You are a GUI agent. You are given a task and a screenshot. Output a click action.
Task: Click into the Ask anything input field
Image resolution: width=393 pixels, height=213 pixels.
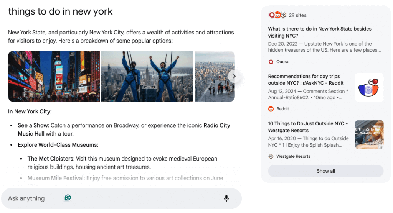click(121, 198)
